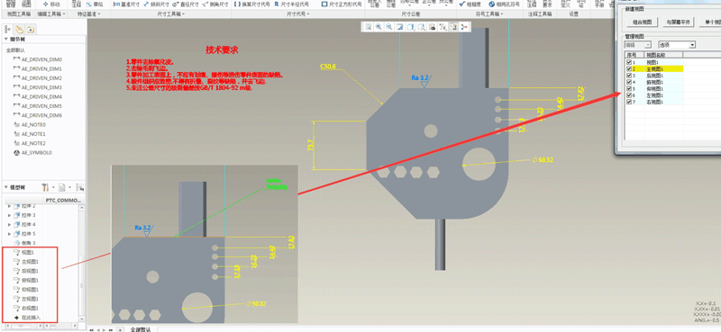
Task: Click the spin center icon
Action: point(463,27)
